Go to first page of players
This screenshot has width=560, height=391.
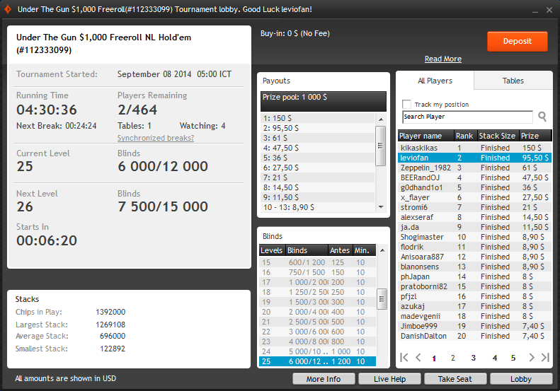(x=404, y=357)
